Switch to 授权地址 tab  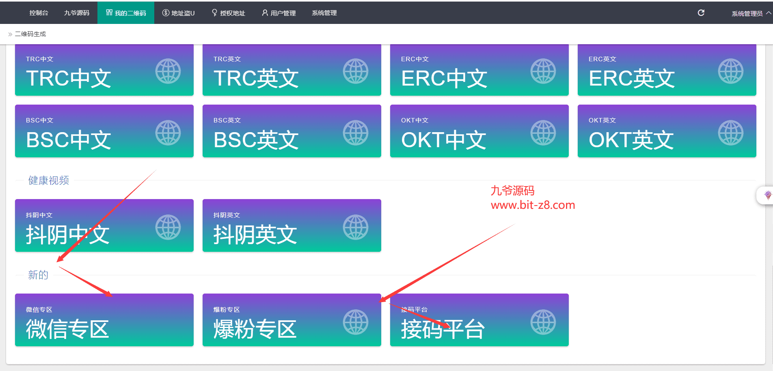pyautogui.click(x=229, y=13)
